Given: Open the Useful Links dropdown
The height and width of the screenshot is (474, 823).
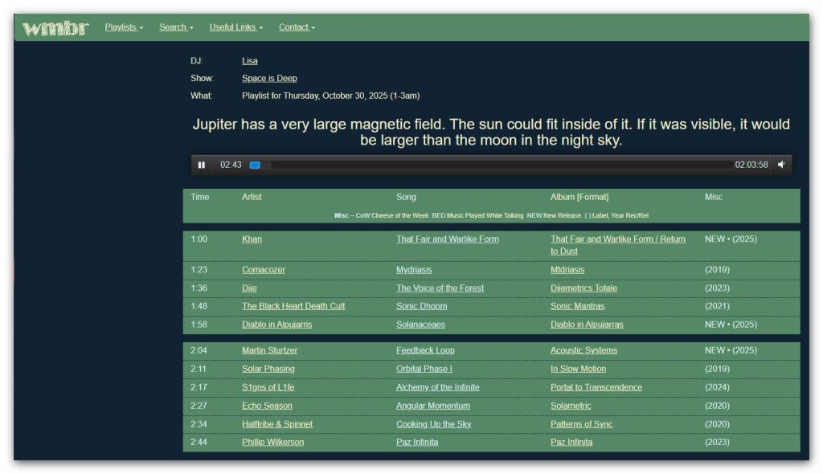Looking at the screenshot, I should coord(235,27).
